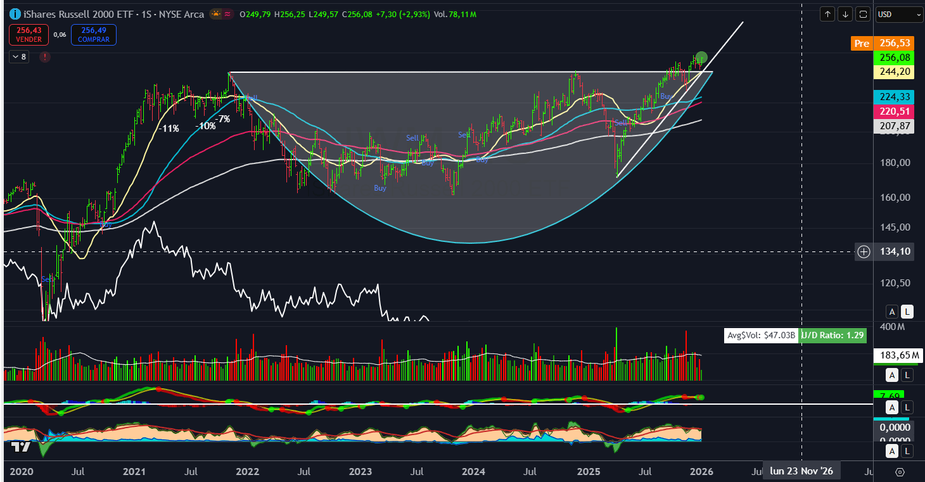Click the pink approximate-equals data status icon
The image size is (925, 482).
227,14
